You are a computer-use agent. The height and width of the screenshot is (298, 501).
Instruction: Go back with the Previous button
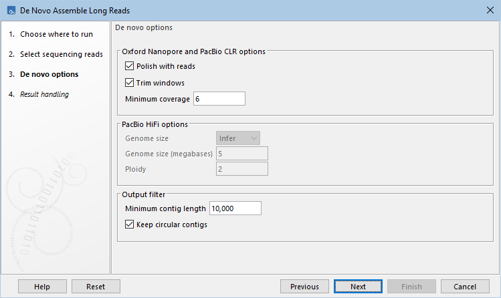304,287
